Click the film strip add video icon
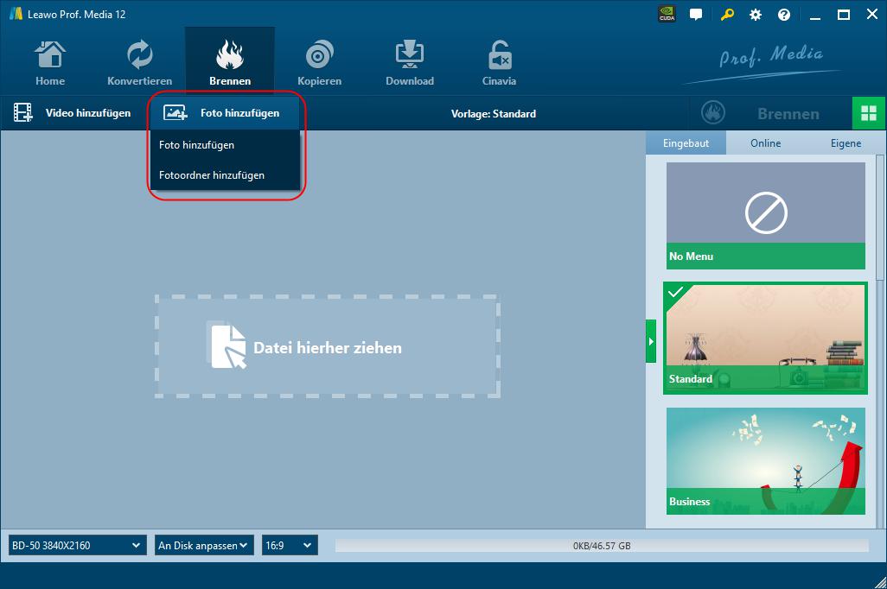 (23, 112)
